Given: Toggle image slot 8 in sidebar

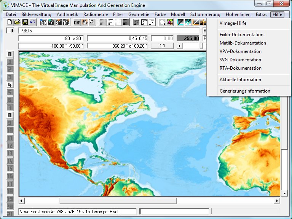Looking at the screenshot, I should click(x=10, y=115).
